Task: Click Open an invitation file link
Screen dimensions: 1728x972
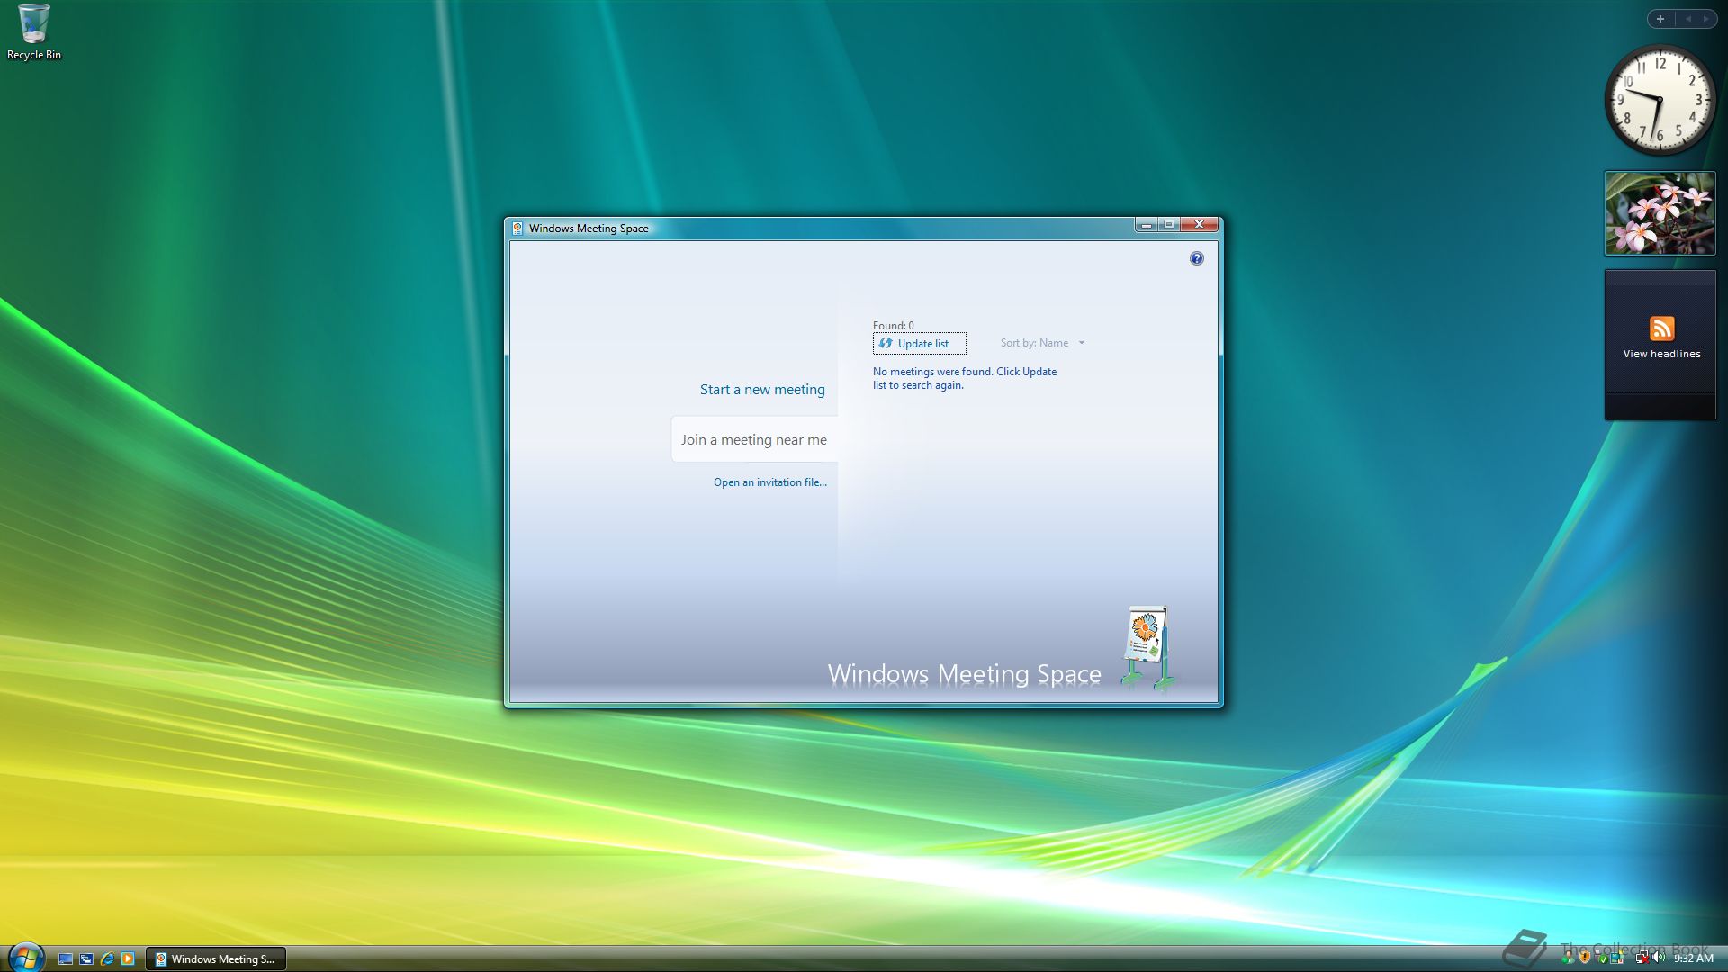Action: click(770, 482)
